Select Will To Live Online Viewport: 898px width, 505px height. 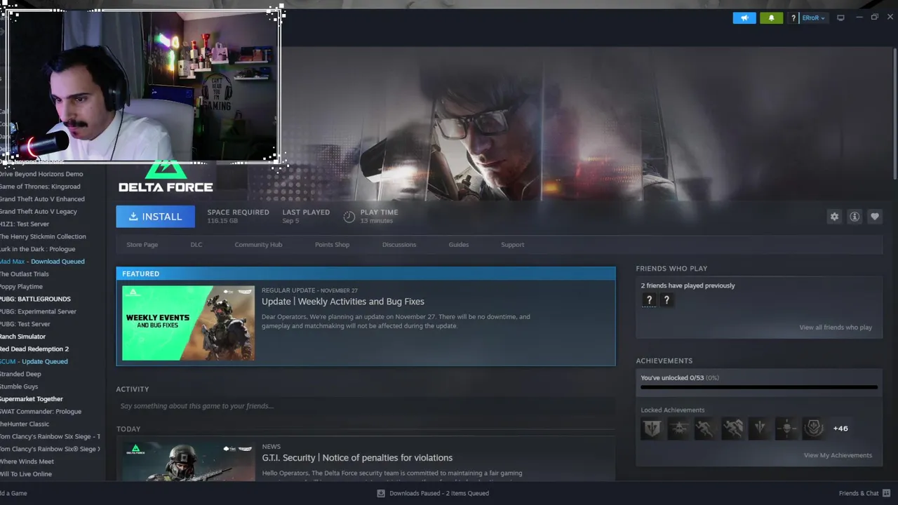[x=25, y=474]
